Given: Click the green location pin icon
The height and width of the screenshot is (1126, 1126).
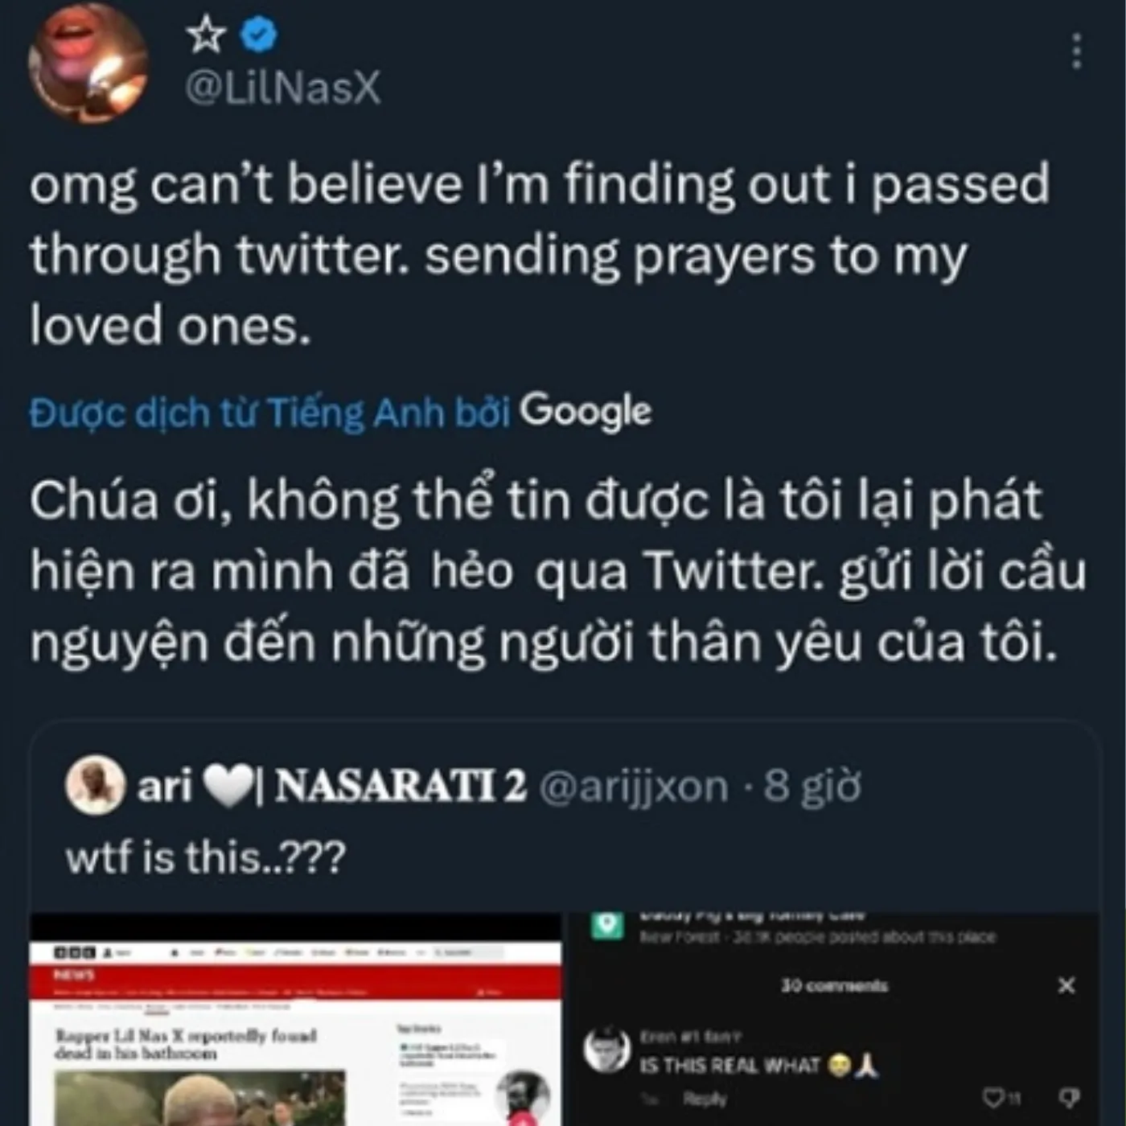Looking at the screenshot, I should click(607, 925).
